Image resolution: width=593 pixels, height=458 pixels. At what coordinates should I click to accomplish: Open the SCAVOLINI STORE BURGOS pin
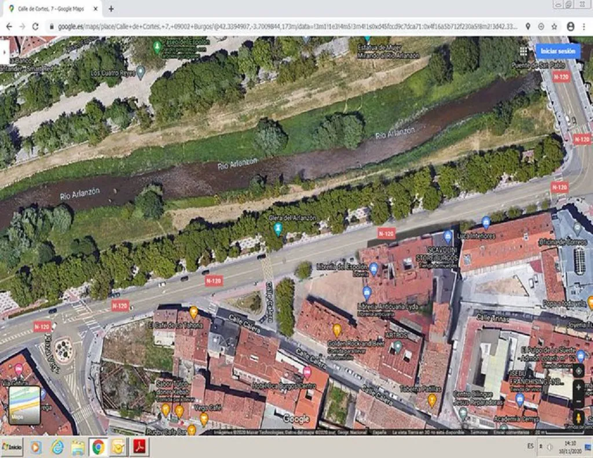[448, 237]
